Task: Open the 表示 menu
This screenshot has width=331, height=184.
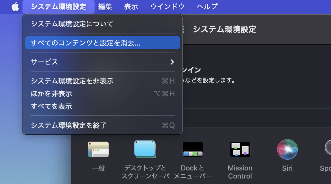Action: [131, 7]
